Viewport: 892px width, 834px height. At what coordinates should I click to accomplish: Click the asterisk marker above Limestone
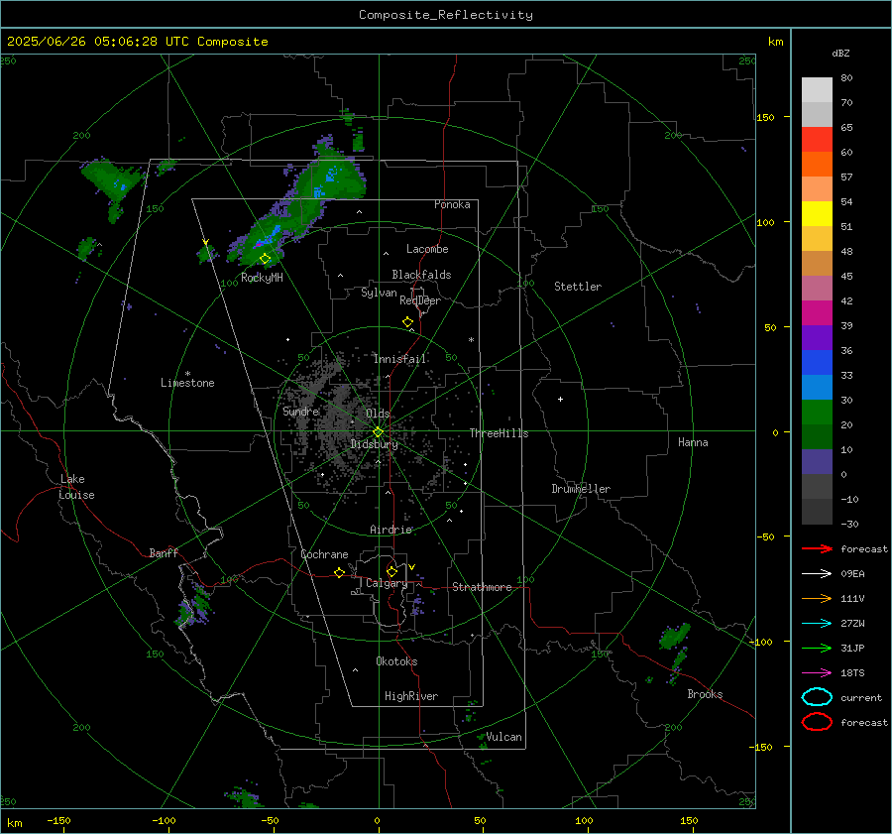(187, 374)
